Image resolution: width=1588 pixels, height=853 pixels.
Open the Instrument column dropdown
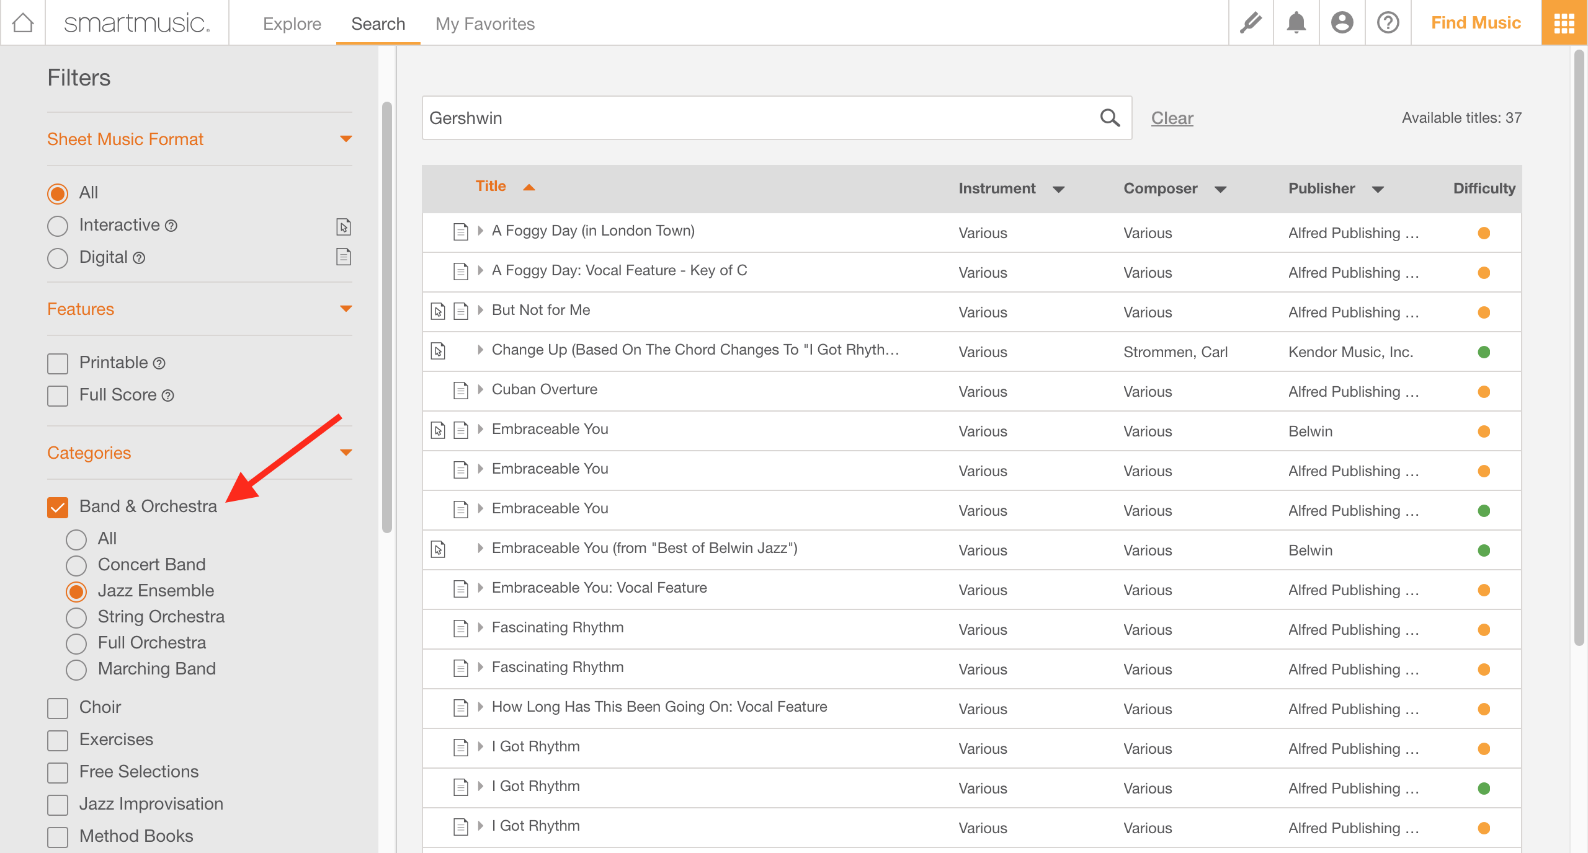1059,189
